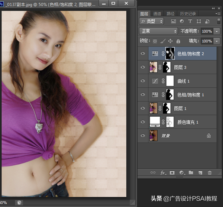223x207 pixels.
Task: Toggle visibility of 背景 layer
Action: click(x=143, y=136)
